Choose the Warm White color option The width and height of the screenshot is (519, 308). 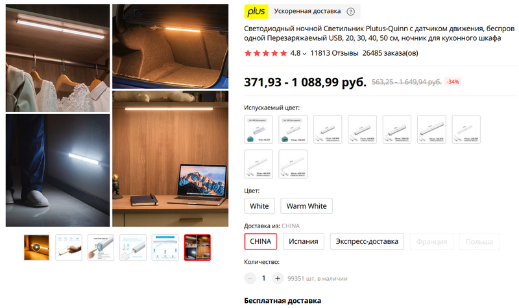click(x=306, y=206)
